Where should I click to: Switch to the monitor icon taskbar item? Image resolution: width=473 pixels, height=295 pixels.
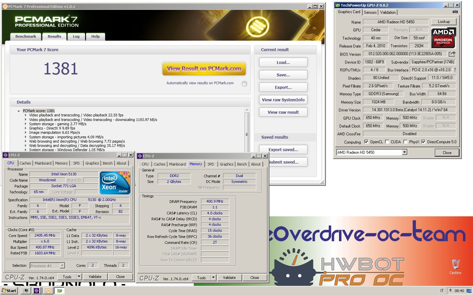click(x=26, y=291)
